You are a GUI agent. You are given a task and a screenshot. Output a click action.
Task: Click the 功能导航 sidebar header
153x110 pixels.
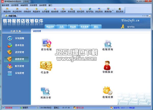(16, 31)
